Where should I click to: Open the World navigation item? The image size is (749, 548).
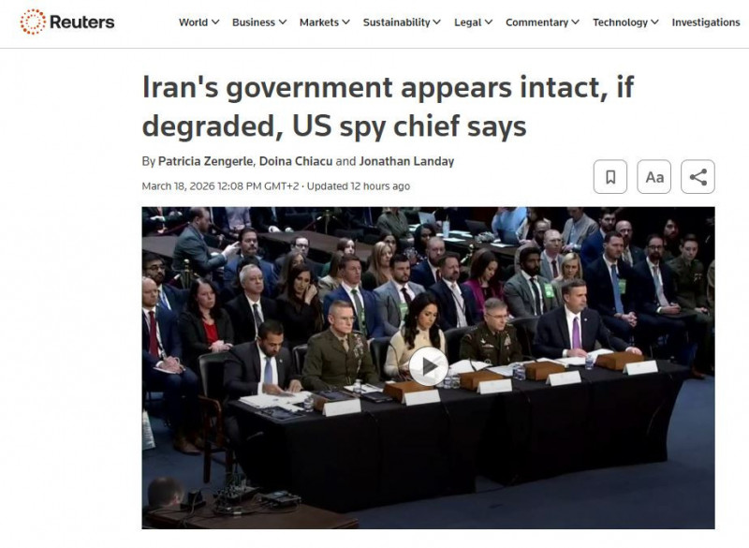click(x=193, y=22)
